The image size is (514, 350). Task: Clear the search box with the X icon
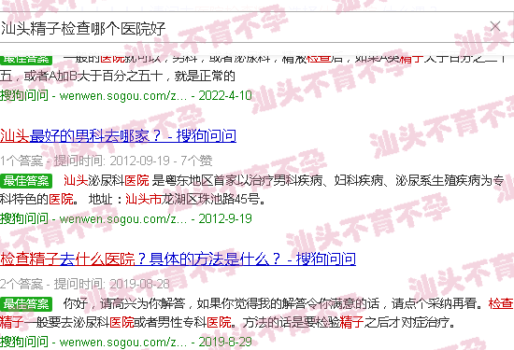point(495,26)
